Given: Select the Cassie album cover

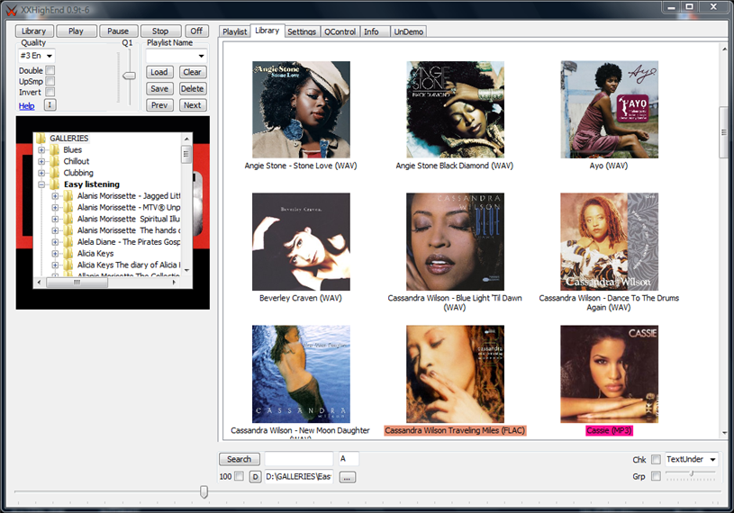Looking at the screenshot, I should (610, 374).
